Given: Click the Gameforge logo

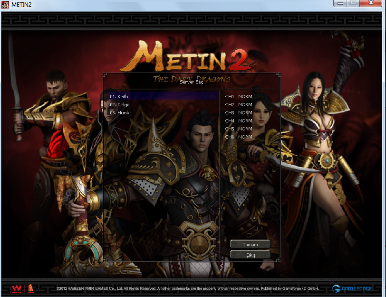Looking at the screenshot, I should click(x=352, y=288).
